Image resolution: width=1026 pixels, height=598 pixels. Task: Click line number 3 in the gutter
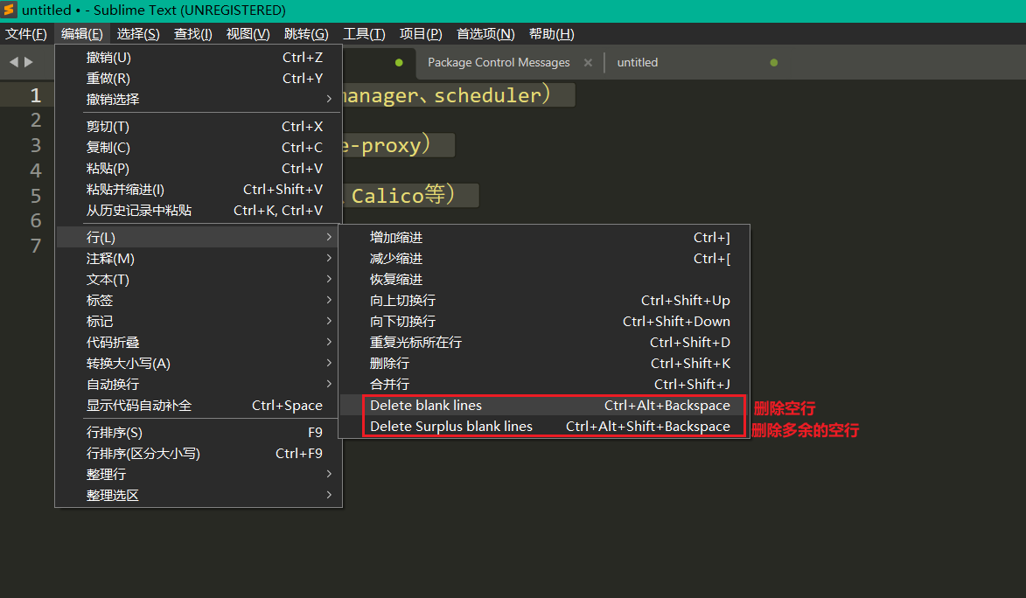coord(36,145)
